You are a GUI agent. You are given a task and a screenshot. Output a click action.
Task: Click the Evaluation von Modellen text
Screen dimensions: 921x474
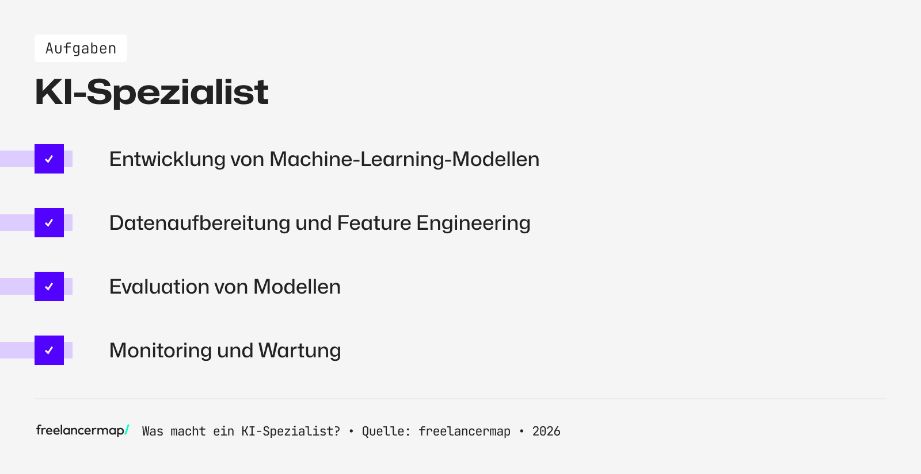point(224,287)
